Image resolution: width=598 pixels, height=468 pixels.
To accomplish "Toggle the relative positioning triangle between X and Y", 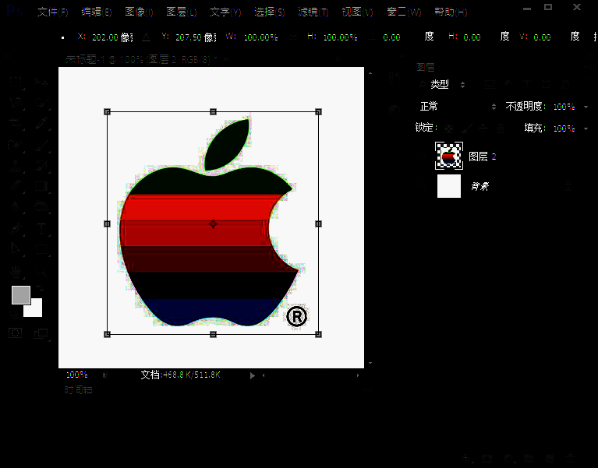I will pyautogui.click(x=146, y=37).
